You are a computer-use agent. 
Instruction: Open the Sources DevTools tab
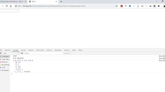[x=23, y=50]
